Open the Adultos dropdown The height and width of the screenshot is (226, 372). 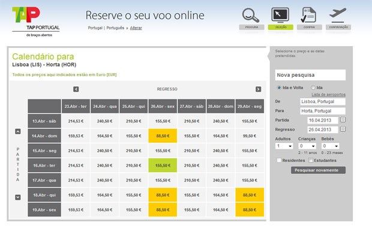(284, 146)
